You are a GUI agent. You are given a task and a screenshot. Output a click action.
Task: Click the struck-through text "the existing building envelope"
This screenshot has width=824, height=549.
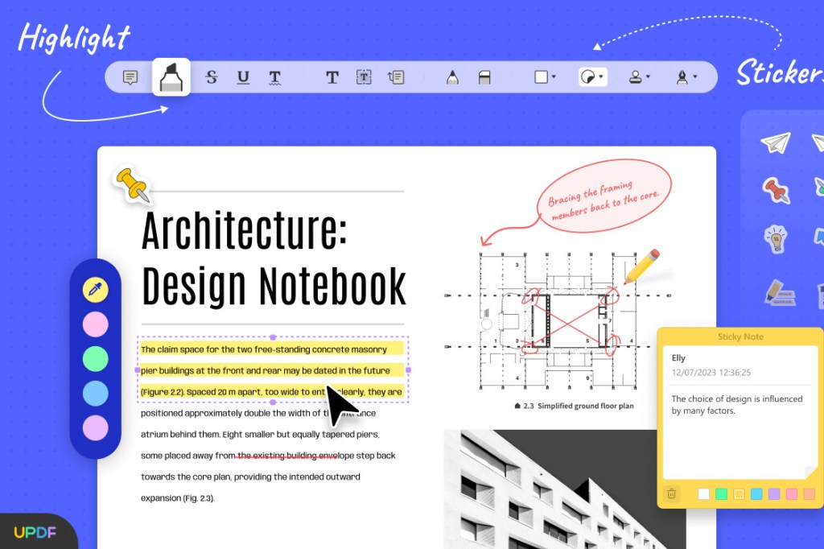tap(287, 456)
